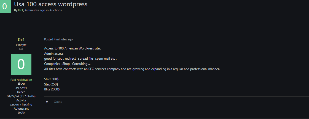Open 0x1 username in the post sidebar

point(21,40)
